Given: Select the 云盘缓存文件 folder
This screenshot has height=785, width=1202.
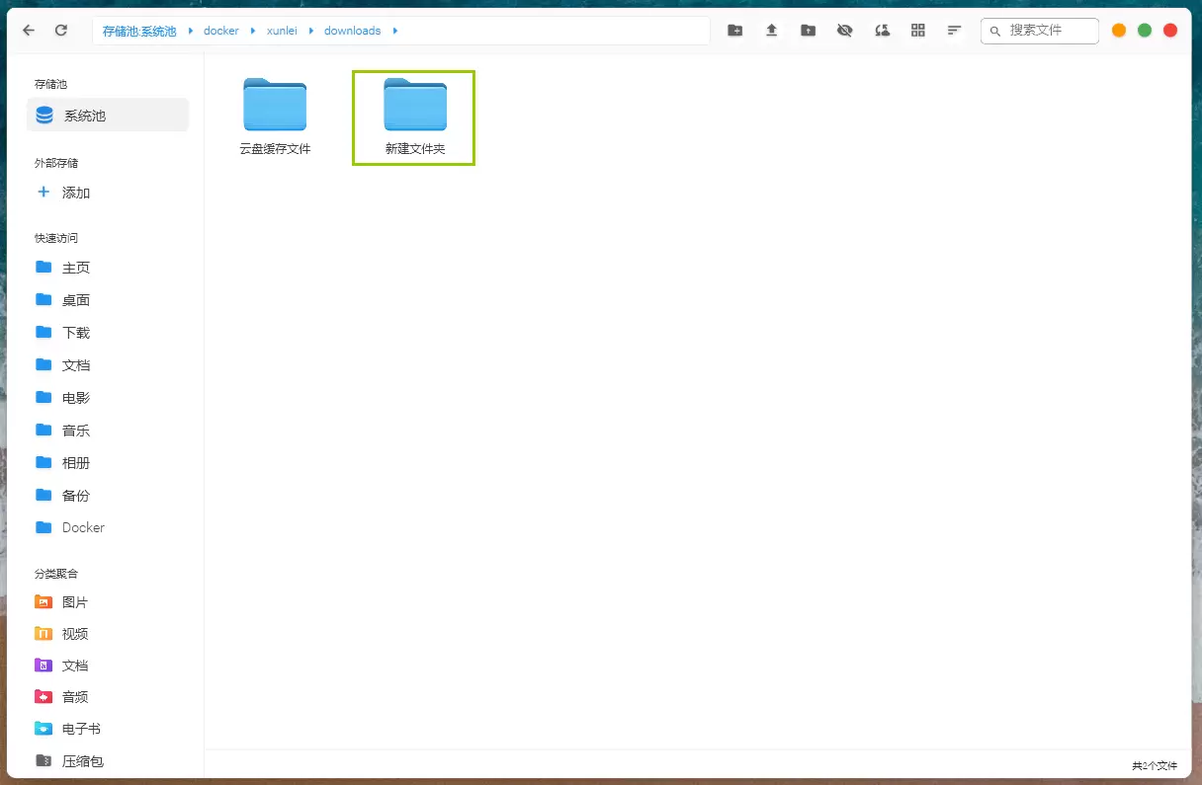Looking at the screenshot, I should pyautogui.click(x=275, y=116).
